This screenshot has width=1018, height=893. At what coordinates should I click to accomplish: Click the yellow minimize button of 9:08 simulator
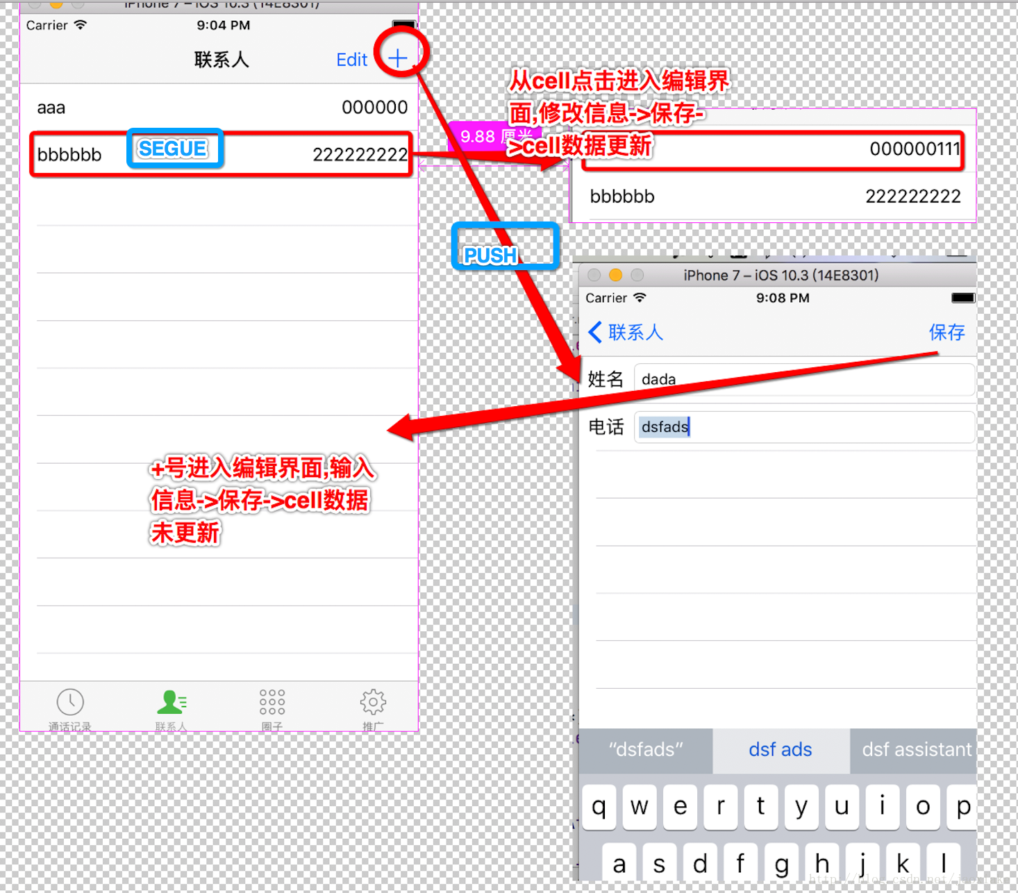coord(615,275)
